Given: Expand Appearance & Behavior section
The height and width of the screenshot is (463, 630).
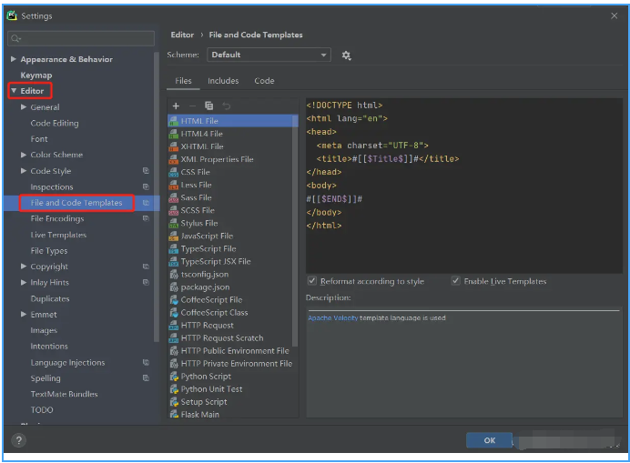Looking at the screenshot, I should [x=14, y=59].
